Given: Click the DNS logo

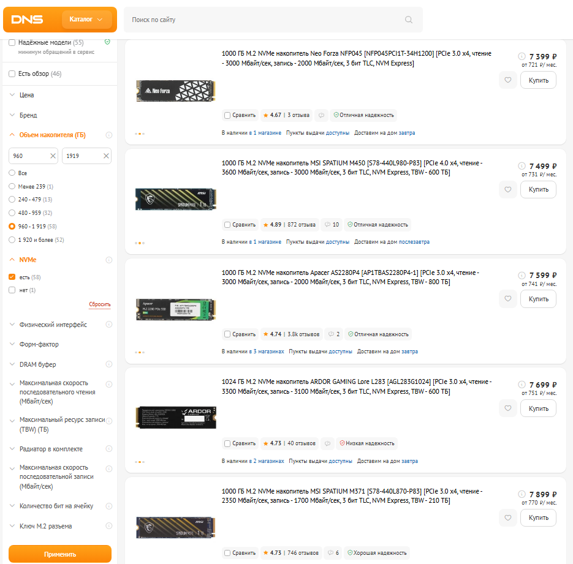Looking at the screenshot, I should [x=27, y=20].
